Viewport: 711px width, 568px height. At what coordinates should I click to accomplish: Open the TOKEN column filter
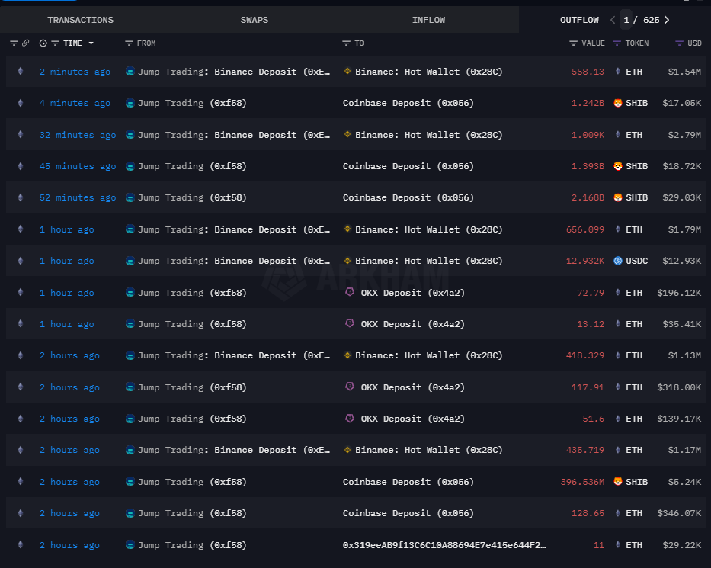pyautogui.click(x=617, y=43)
